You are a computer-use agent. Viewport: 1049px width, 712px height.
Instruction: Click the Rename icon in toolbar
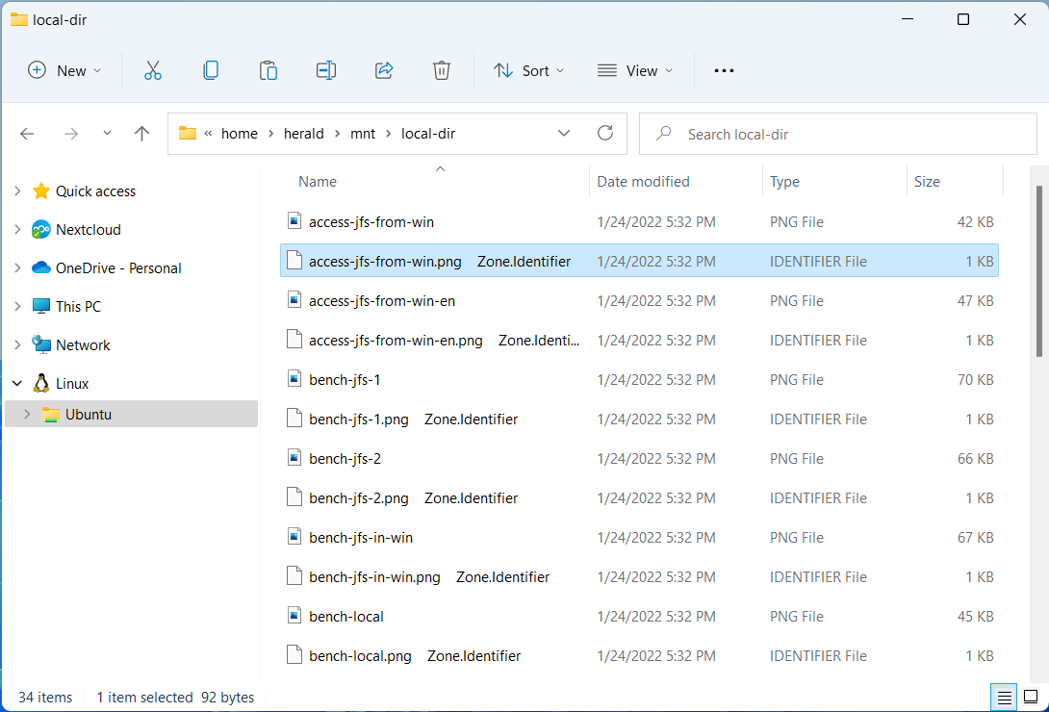point(326,70)
